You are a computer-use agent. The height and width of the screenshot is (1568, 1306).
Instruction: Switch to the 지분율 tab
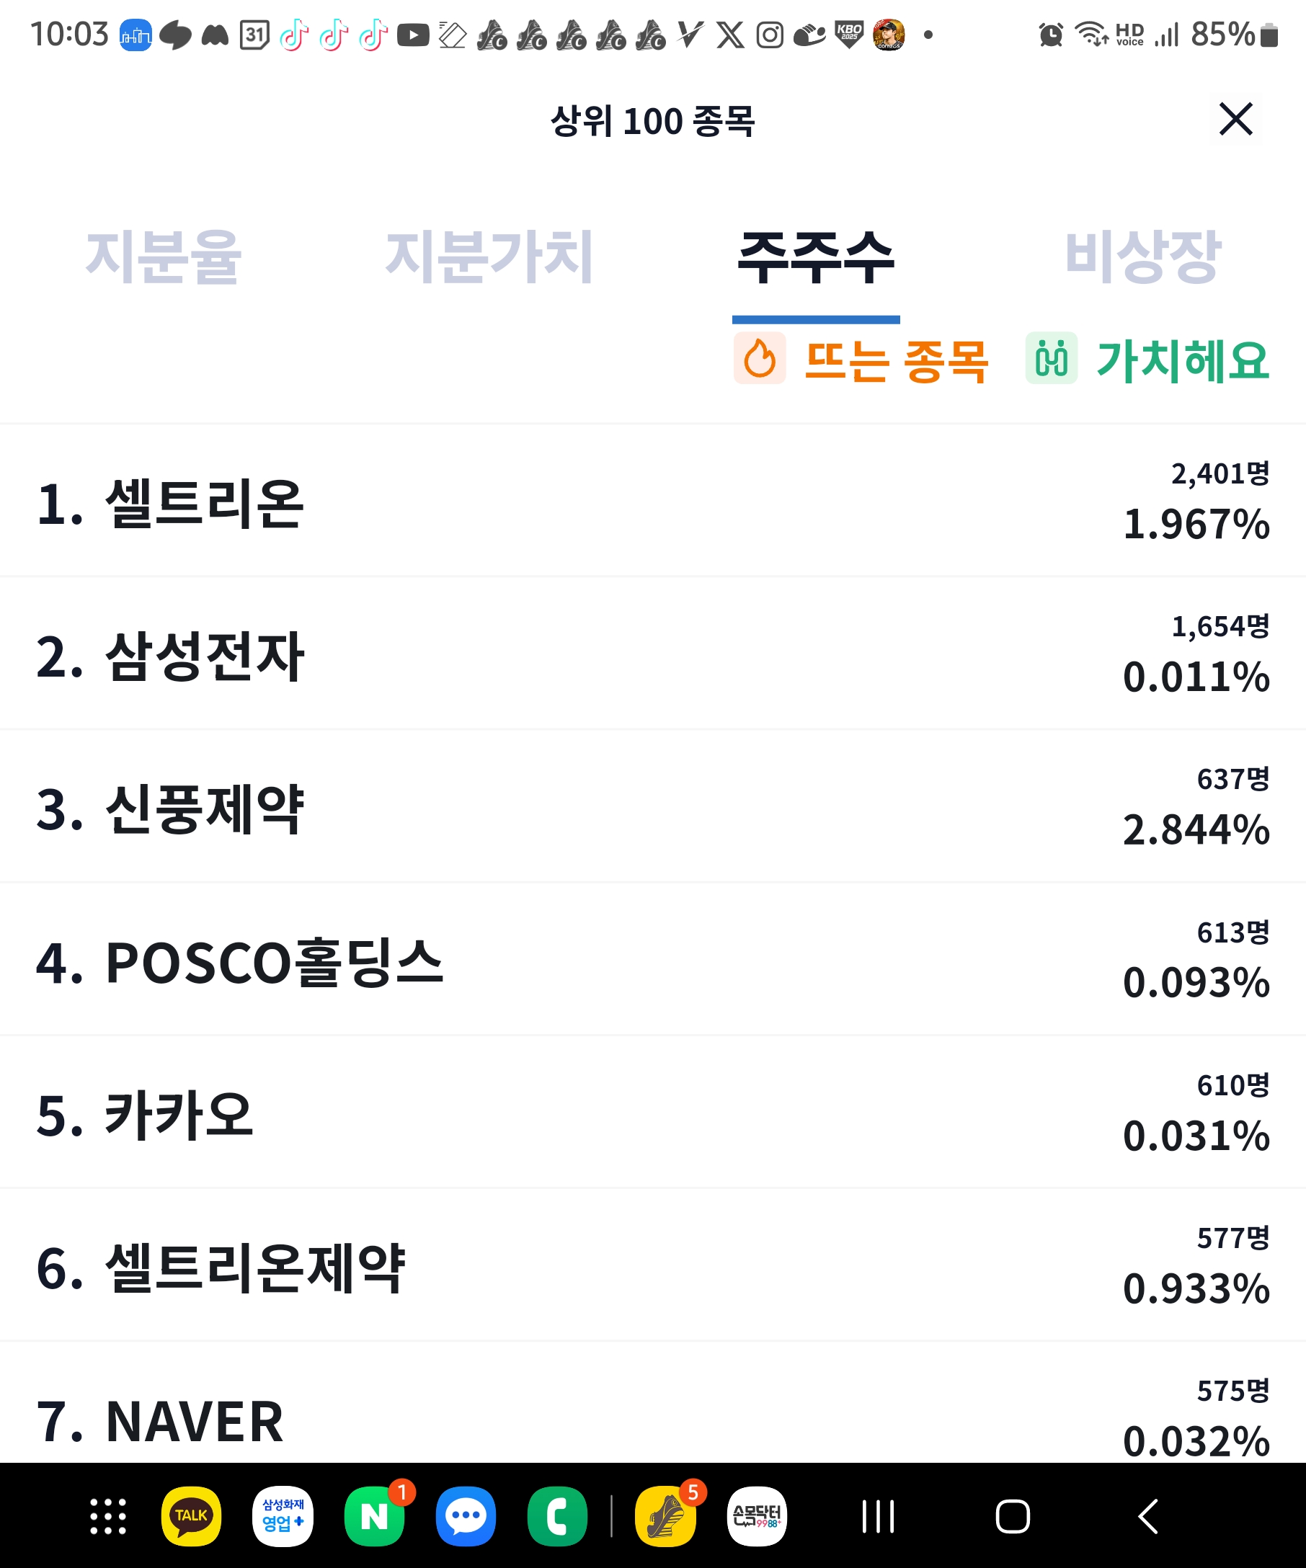pos(164,257)
